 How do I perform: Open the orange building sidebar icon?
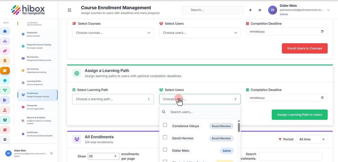pyautogui.click(x=5, y=61)
